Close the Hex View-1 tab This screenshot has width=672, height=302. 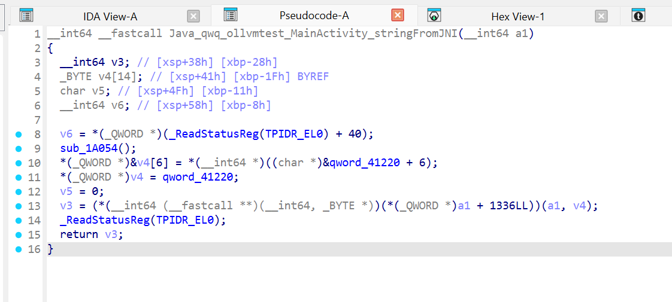click(x=602, y=17)
